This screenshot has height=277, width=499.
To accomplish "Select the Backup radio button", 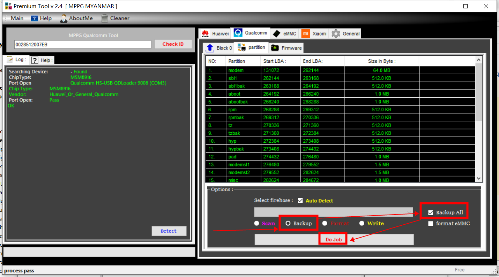I will coord(288,223).
